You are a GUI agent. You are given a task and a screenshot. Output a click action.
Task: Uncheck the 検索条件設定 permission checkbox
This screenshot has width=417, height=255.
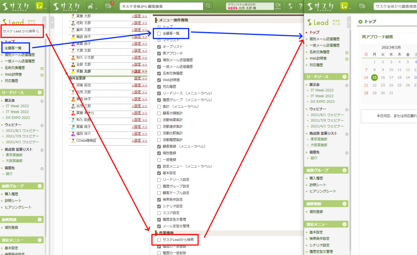(x=159, y=200)
